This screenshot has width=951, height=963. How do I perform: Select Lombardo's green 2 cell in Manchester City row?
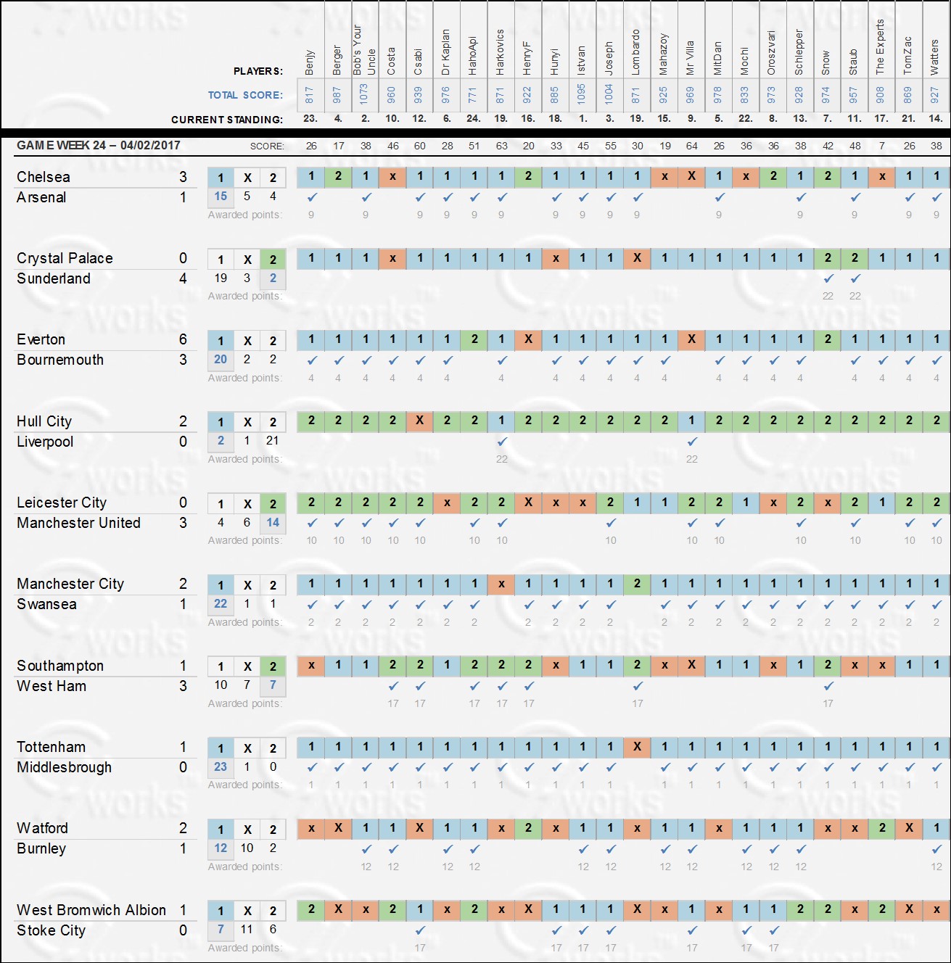click(x=638, y=584)
